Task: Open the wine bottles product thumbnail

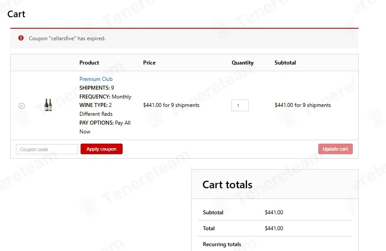Action: point(48,105)
